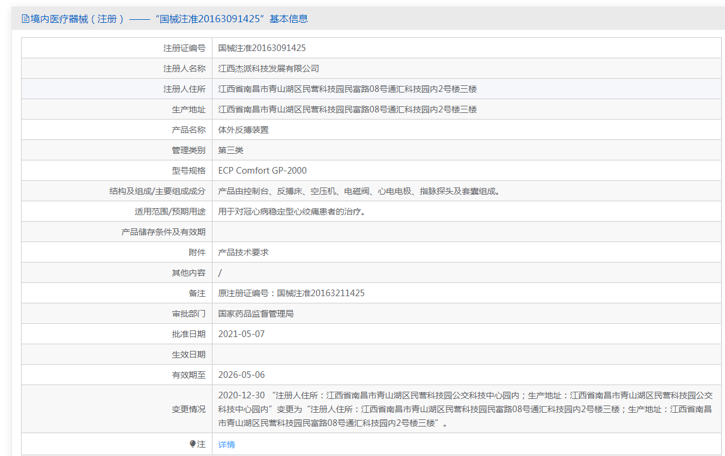Click the 生效日期 row label
The width and height of the screenshot is (725, 456).
(x=188, y=354)
